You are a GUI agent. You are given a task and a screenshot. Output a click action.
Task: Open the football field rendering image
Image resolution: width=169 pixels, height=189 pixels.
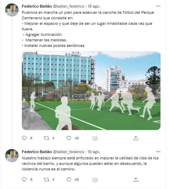(x=91, y=91)
